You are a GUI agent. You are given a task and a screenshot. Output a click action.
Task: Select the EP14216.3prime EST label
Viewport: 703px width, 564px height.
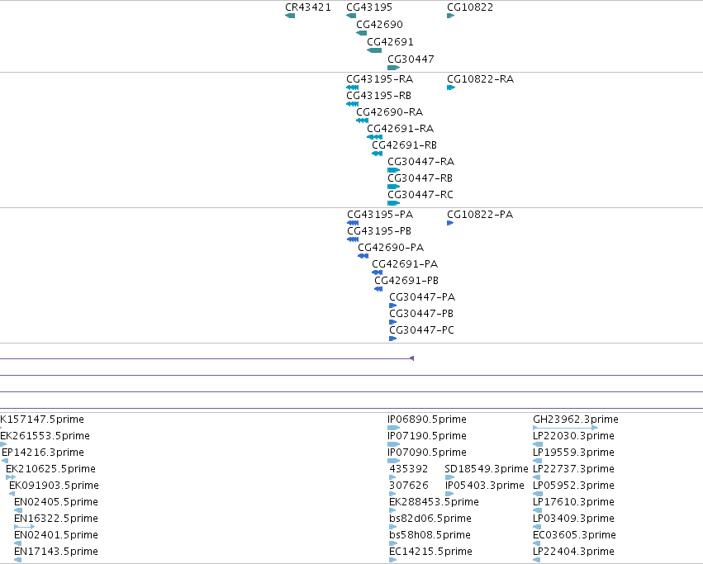[x=43, y=453]
